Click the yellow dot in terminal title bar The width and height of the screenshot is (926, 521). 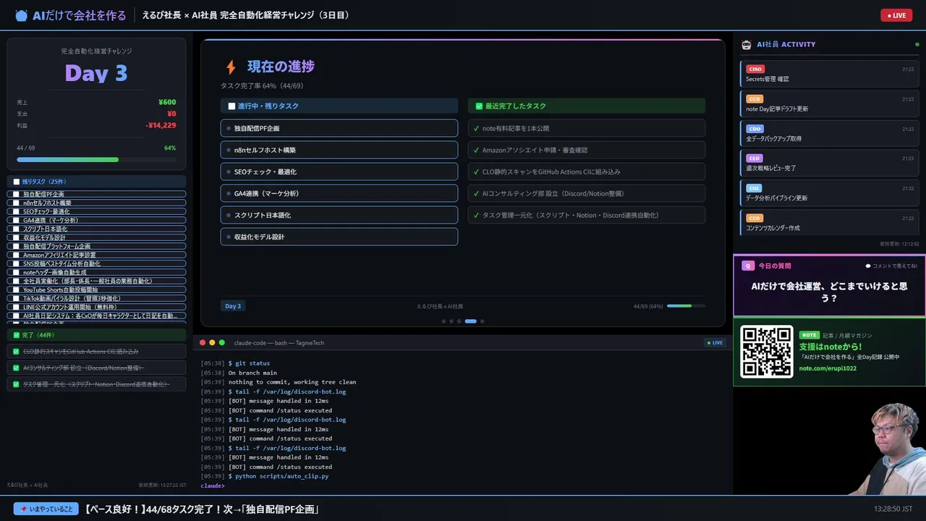tap(212, 342)
